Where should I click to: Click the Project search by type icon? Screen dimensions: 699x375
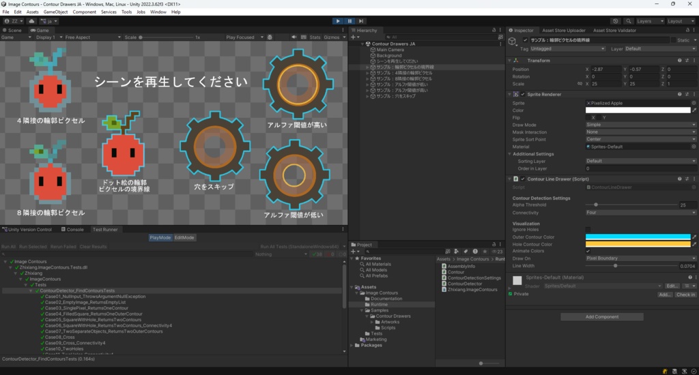pyautogui.click(x=457, y=252)
